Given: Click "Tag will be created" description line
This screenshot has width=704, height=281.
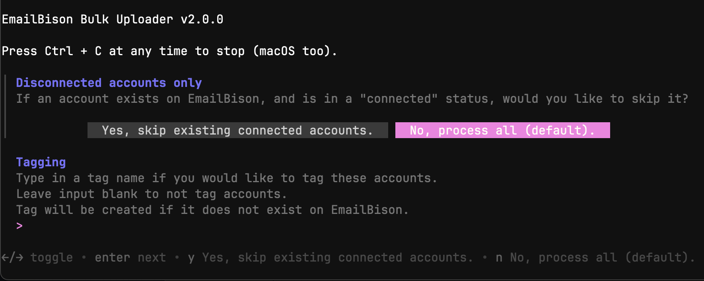Looking at the screenshot, I should [x=212, y=210].
